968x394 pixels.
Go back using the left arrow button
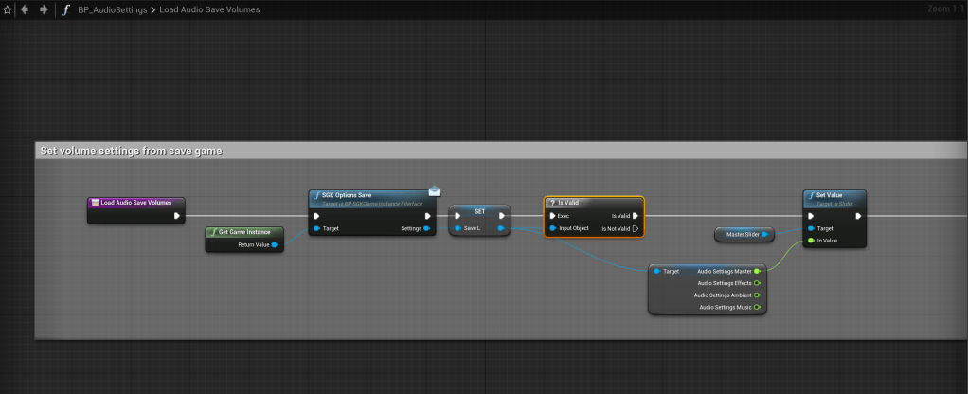pyautogui.click(x=26, y=9)
